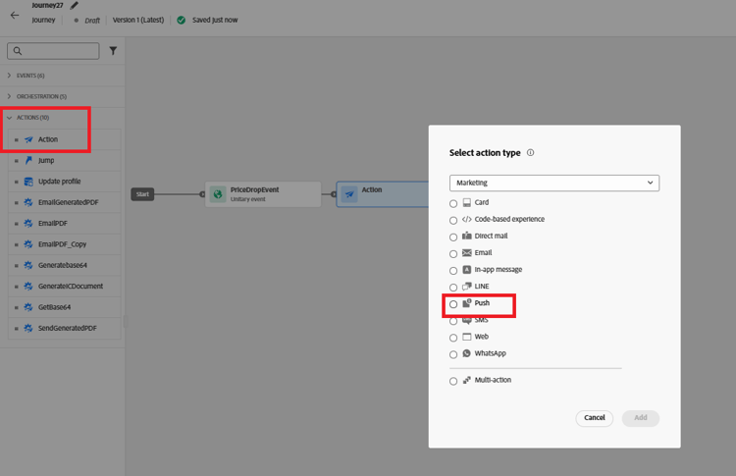This screenshot has width=736, height=476.
Task: Select the LINE radio button
Action: [453, 288]
